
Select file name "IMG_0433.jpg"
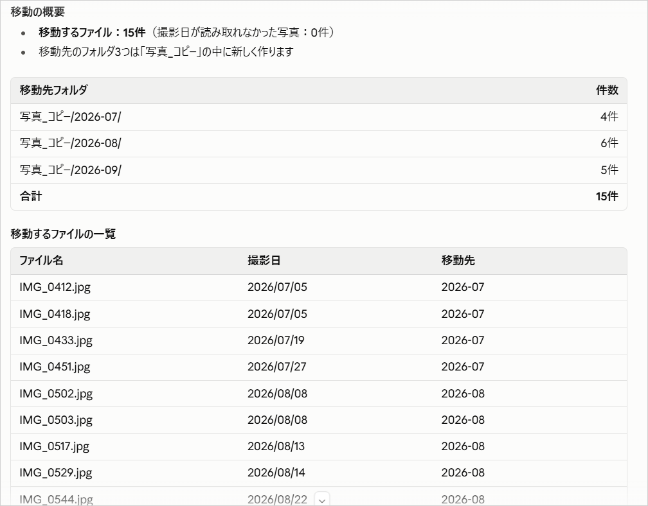(56, 340)
